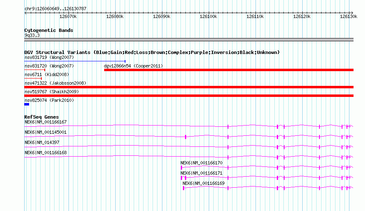This screenshot has height=211, width=365.
Task: Click the NM_001145001 exon near 126095k
Action: (185, 137)
